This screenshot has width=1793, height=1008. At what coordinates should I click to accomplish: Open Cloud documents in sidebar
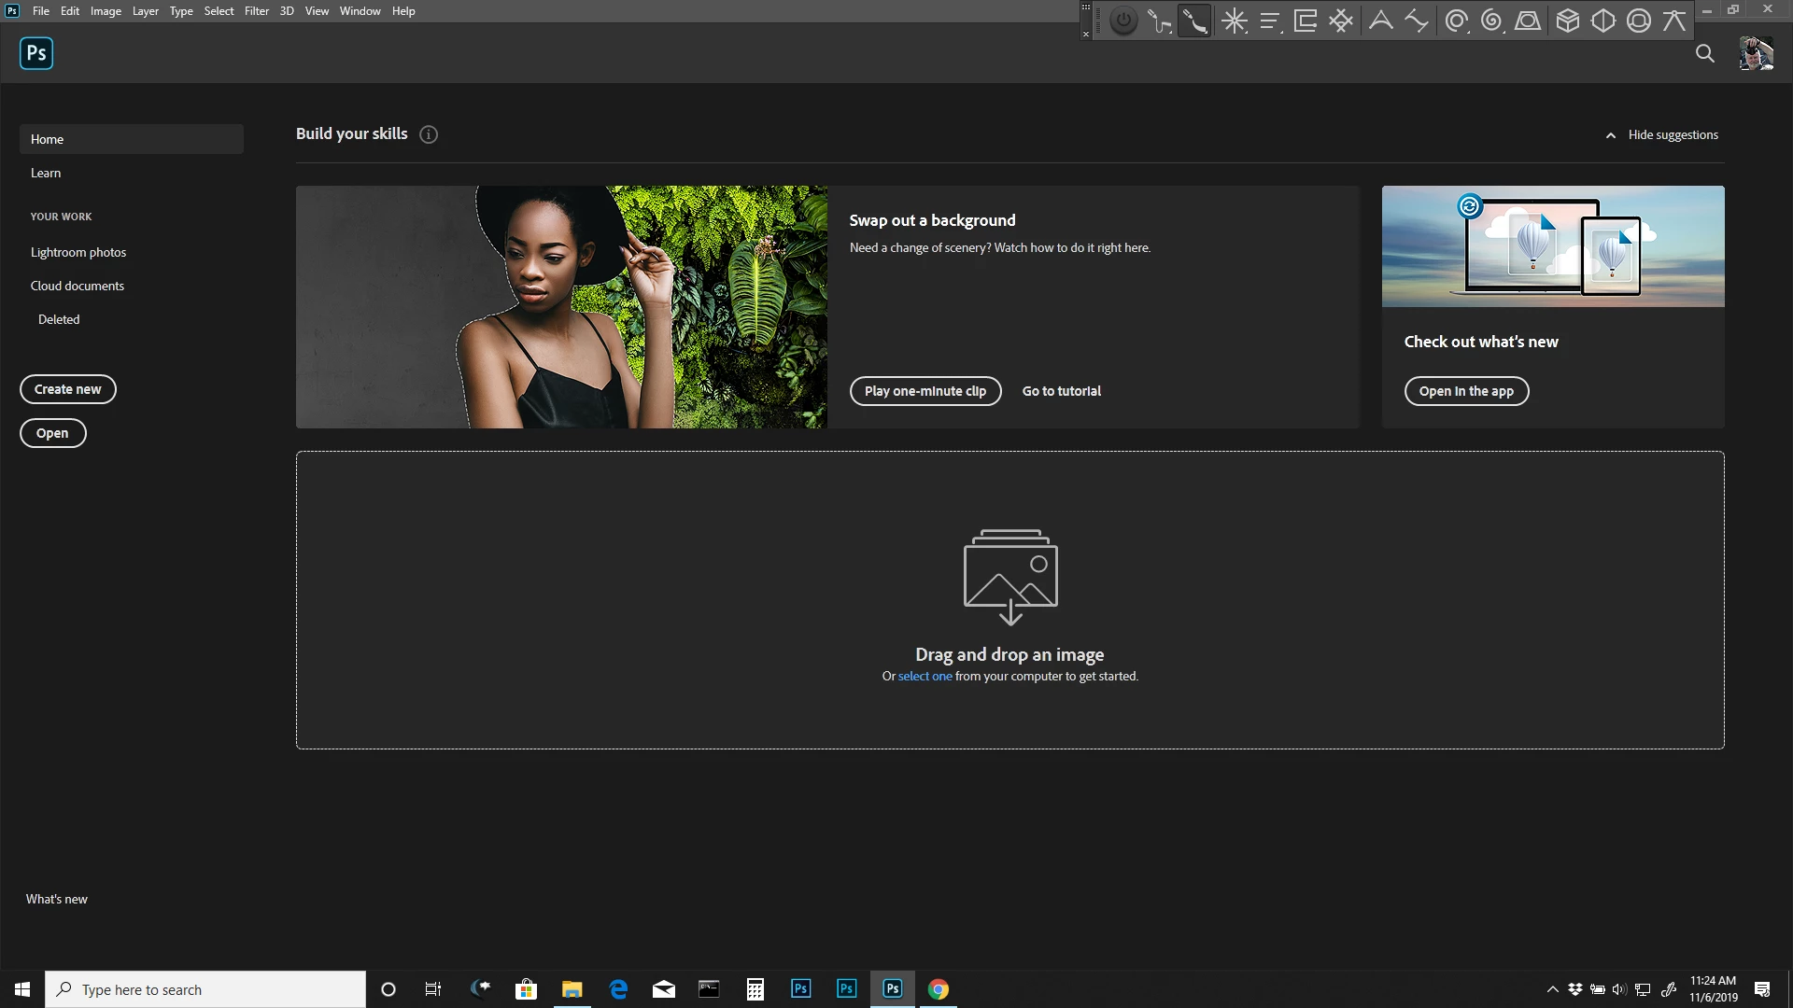78,286
